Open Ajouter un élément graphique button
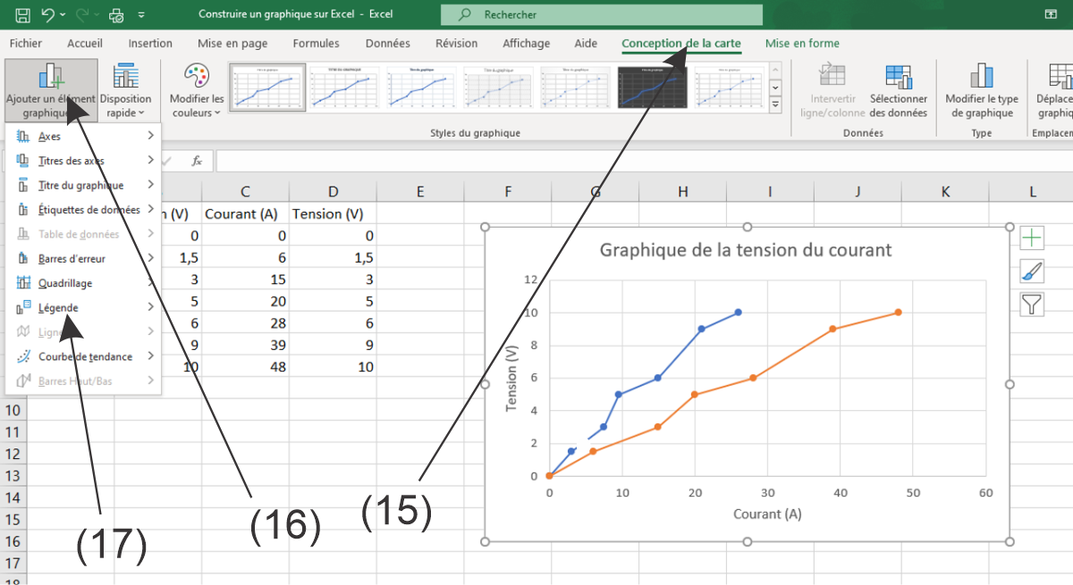Screen dimensions: 1073x585 click(50, 91)
